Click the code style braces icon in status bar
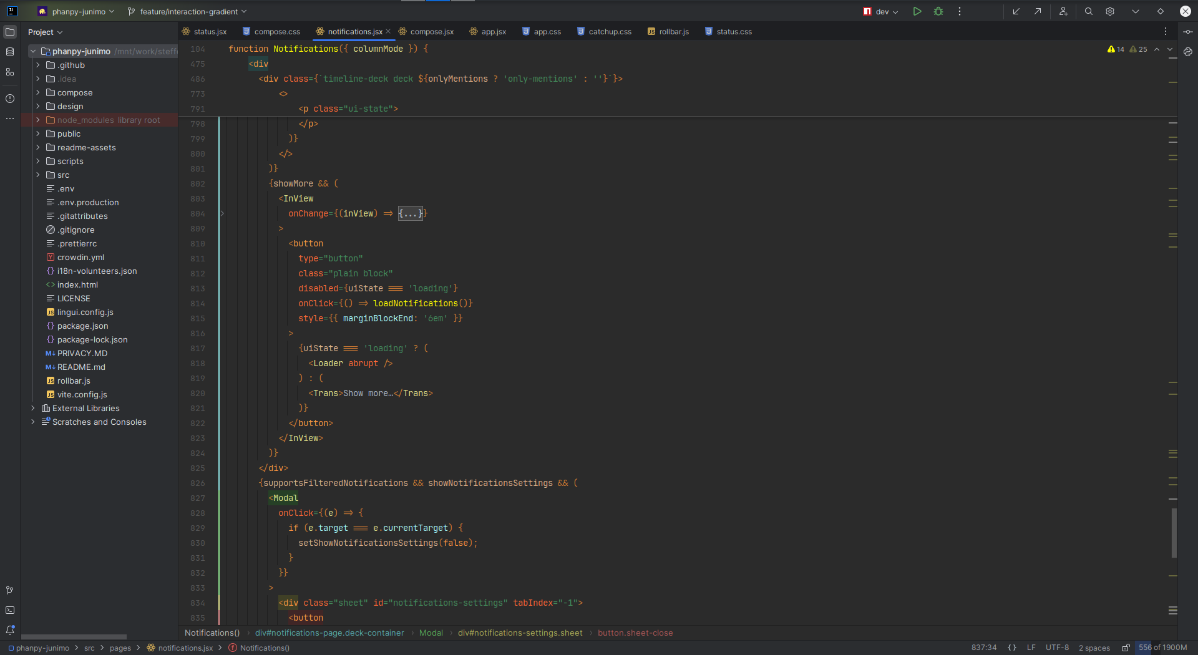Viewport: 1198px width, 655px height. pyautogui.click(x=1012, y=648)
